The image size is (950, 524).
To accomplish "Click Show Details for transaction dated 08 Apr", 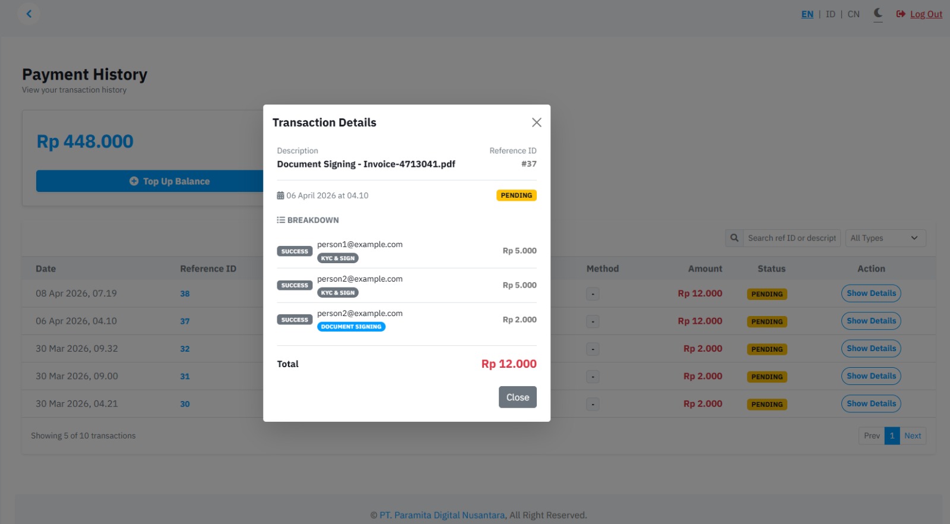I will tap(871, 293).
